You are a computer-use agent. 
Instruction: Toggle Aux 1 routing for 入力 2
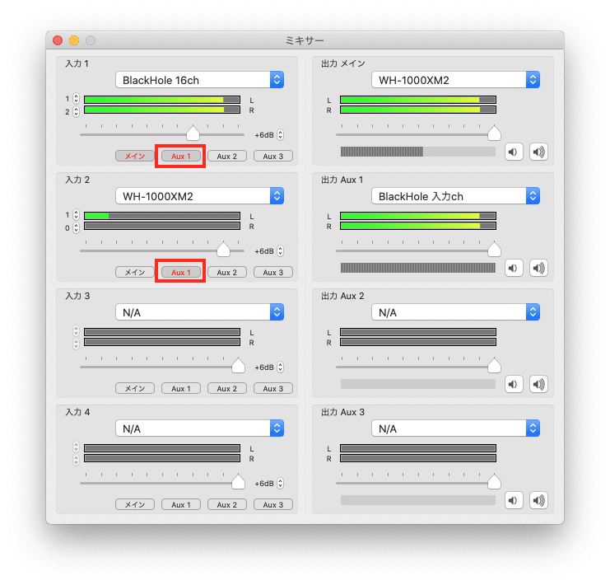tap(181, 272)
